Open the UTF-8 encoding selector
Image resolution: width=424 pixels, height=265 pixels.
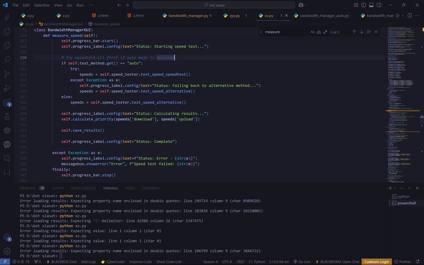pos(227,261)
